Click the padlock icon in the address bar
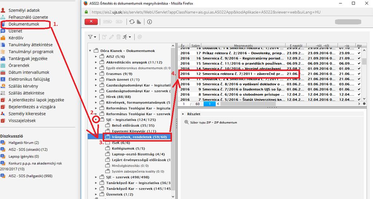This screenshot has height=199, width=373. (x=86, y=12)
